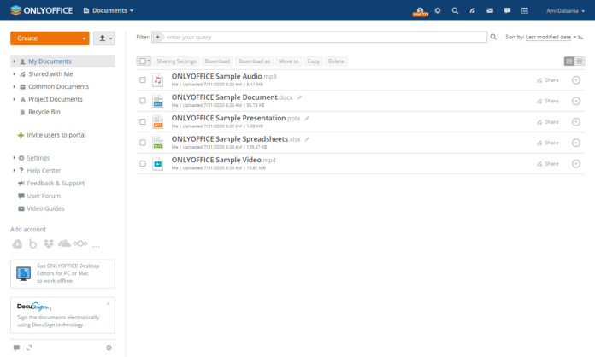This screenshot has height=357, width=595.
Task: Open the Feed icon in header
Action: pos(473,11)
